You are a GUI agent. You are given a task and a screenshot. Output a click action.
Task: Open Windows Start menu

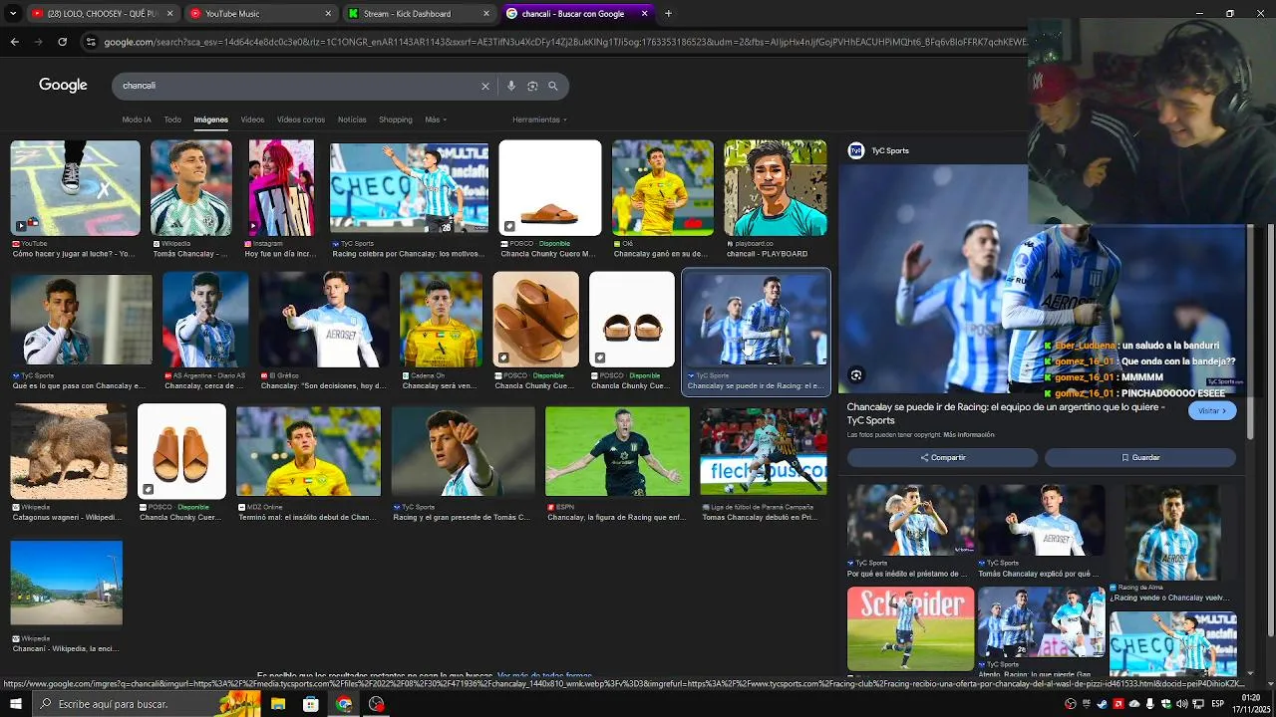tap(14, 704)
